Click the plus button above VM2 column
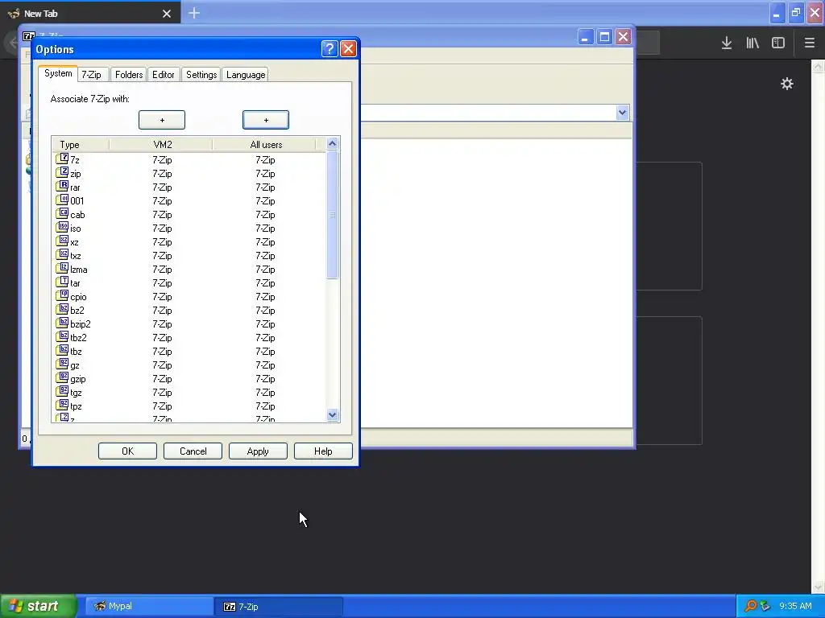 (162, 120)
